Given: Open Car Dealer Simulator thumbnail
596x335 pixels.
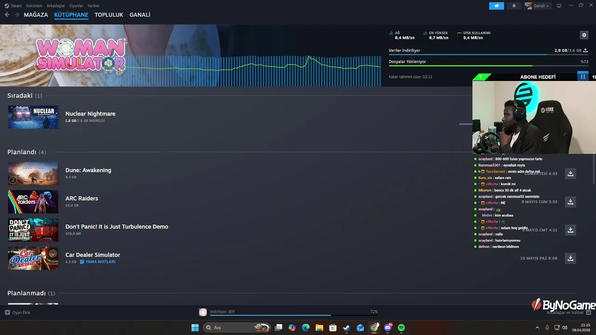Looking at the screenshot, I should tap(33, 258).
